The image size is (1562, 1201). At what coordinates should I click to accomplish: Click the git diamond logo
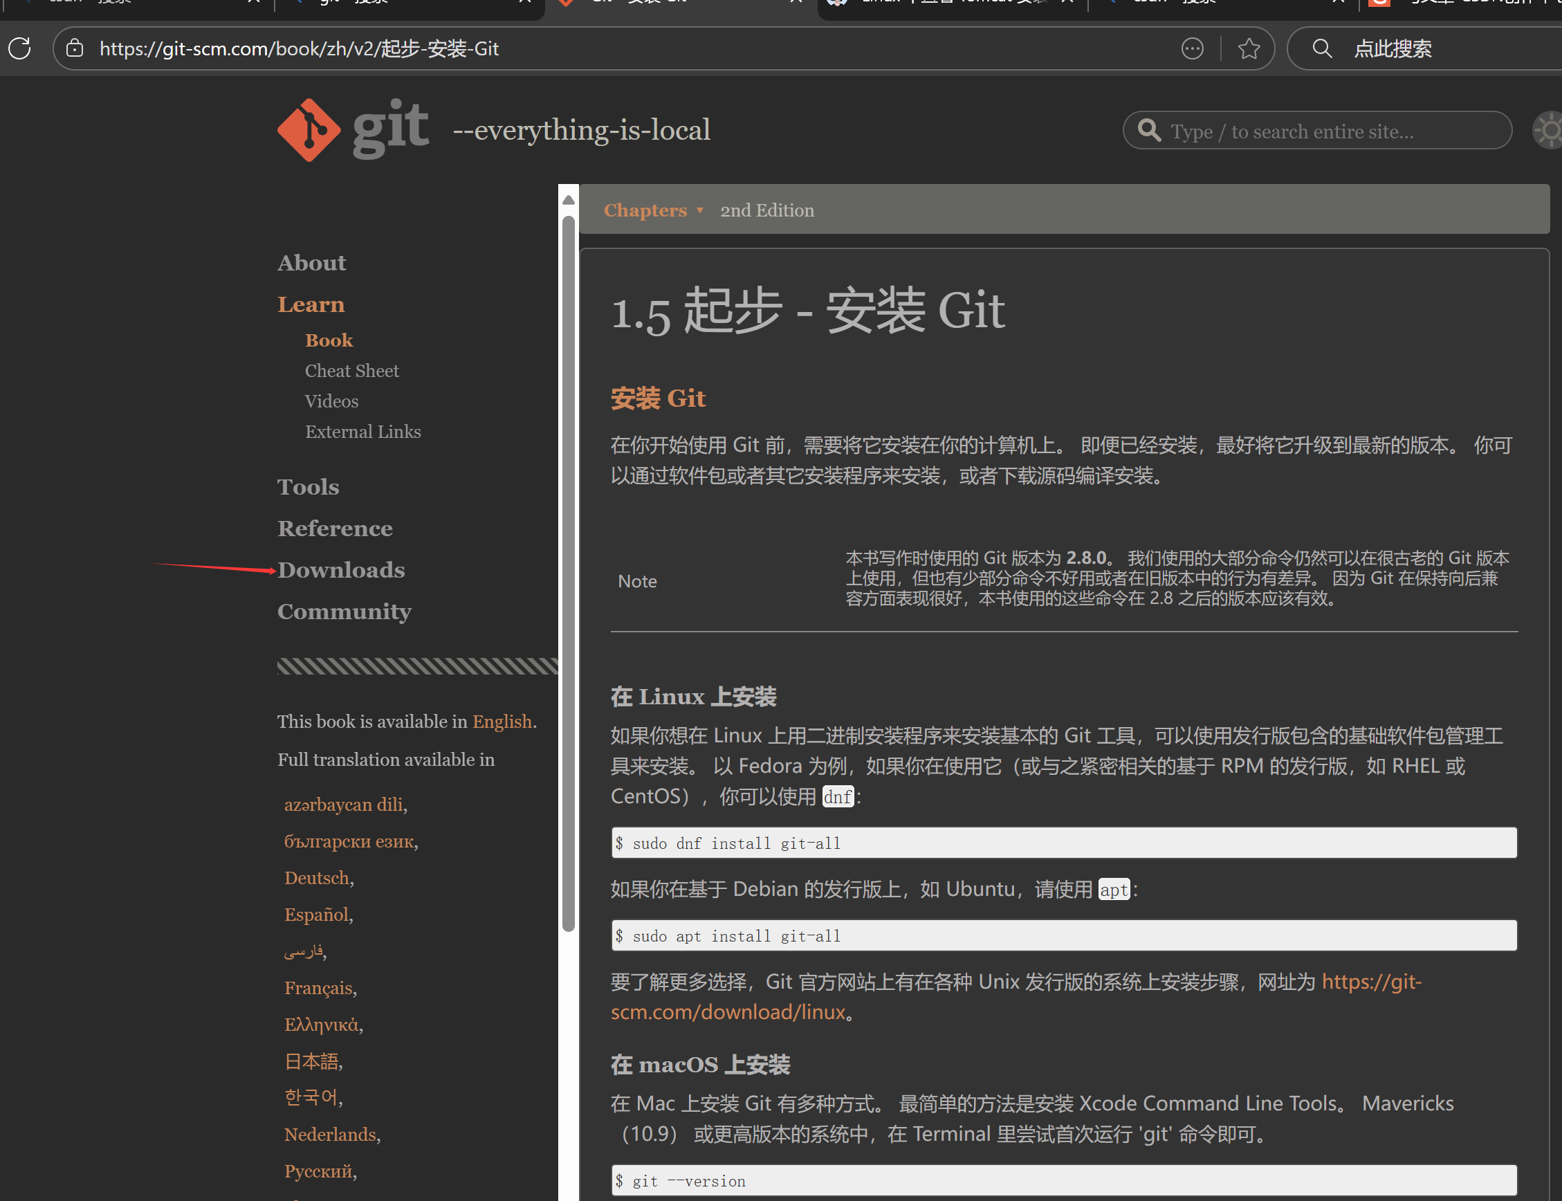(x=309, y=130)
